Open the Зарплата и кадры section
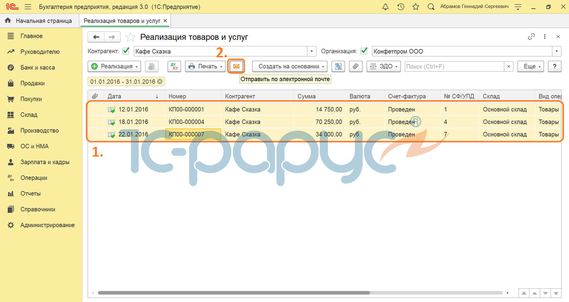 pos(45,162)
